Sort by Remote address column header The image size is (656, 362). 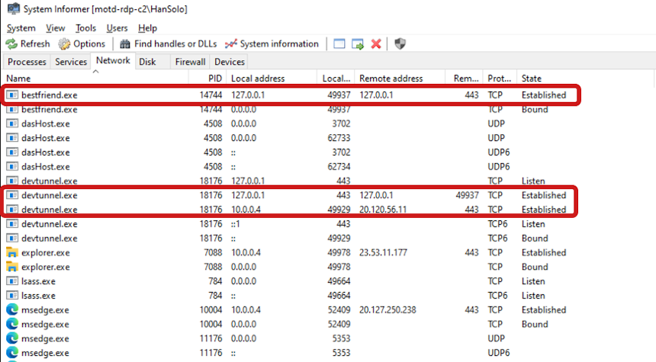(x=400, y=78)
